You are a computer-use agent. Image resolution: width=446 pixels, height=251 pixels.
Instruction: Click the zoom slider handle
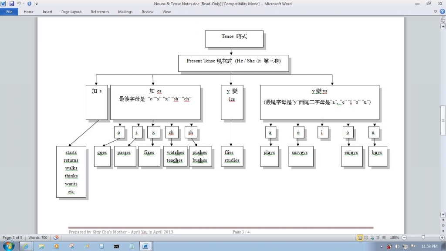[x=423, y=237]
